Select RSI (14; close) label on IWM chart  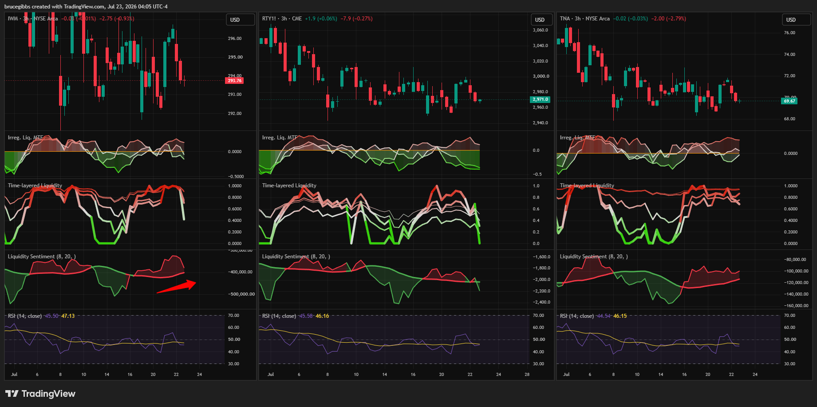[x=25, y=316]
